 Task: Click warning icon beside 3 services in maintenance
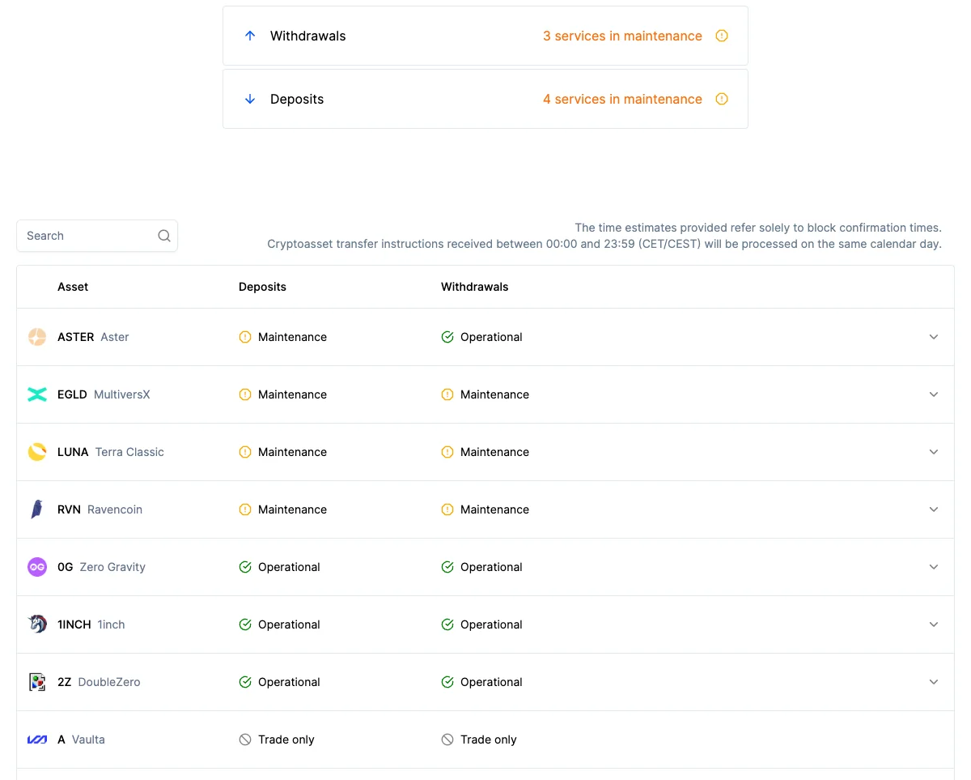[x=722, y=36]
